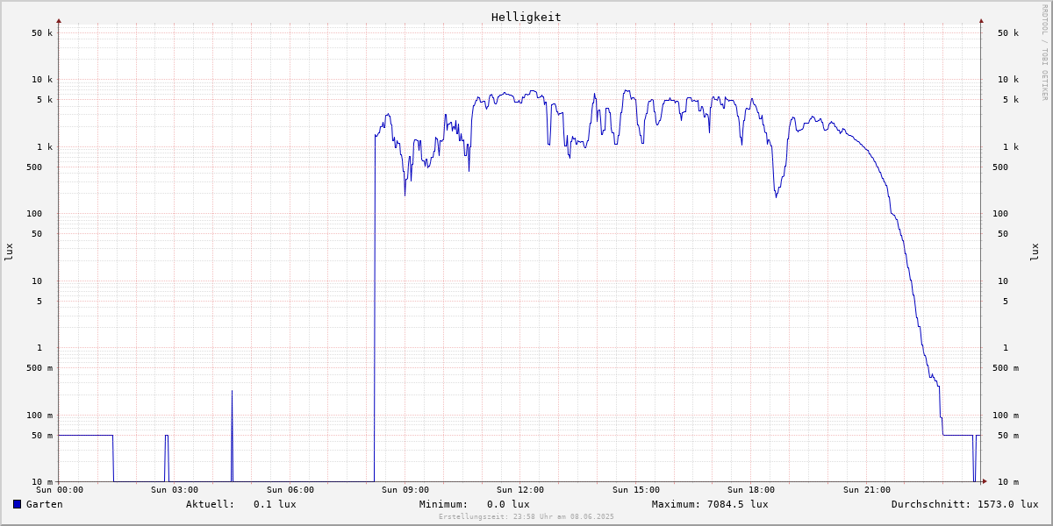Click the red arrow at time axis end
This screenshot has height=526, width=1053.
click(985, 481)
